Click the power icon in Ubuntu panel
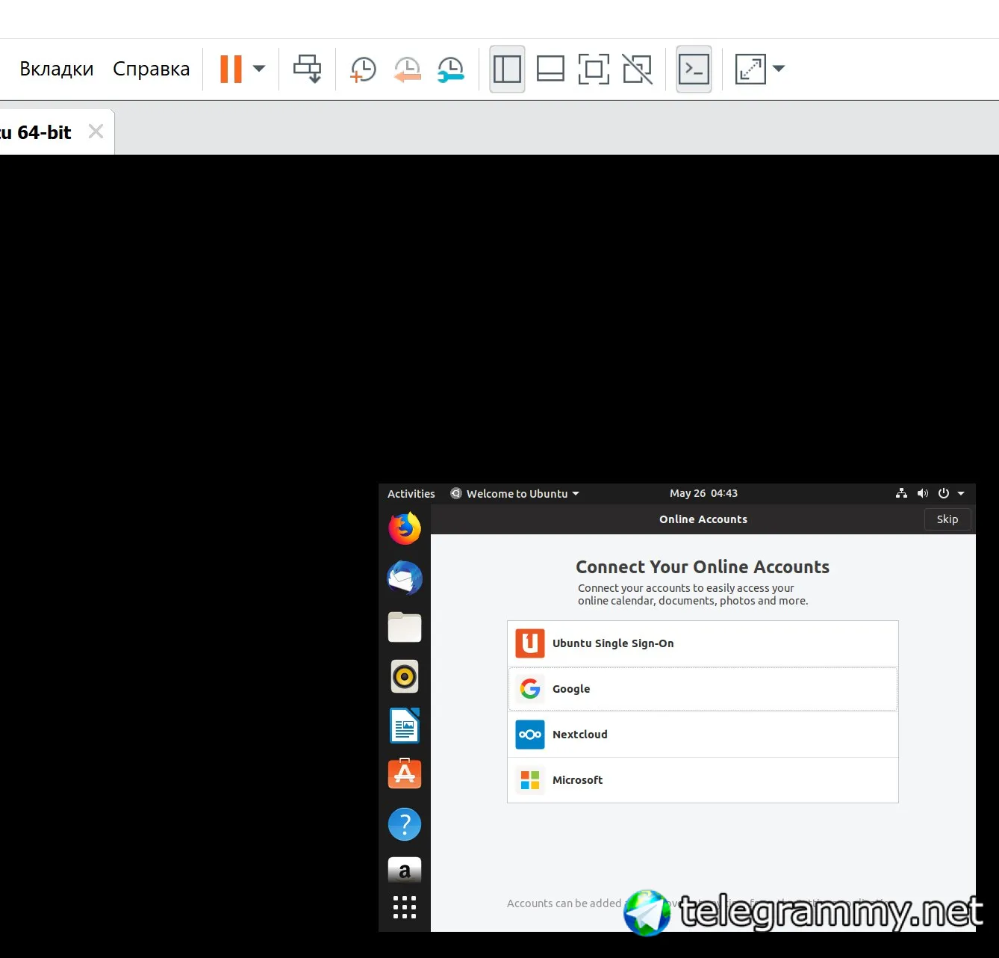Screen dimensions: 999x958 [x=944, y=493]
